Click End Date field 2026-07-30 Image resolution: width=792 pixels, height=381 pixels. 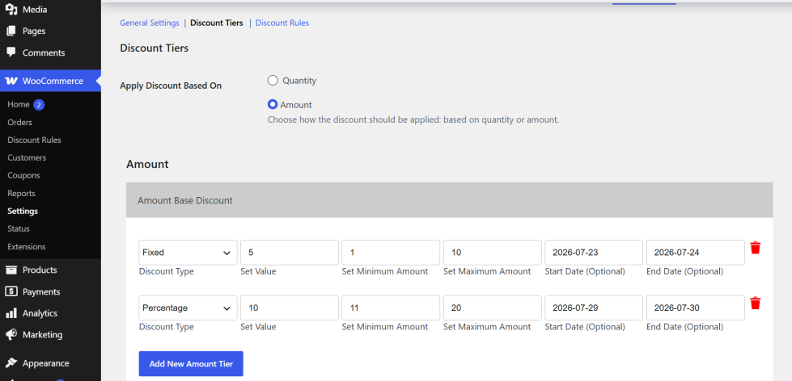click(x=696, y=308)
